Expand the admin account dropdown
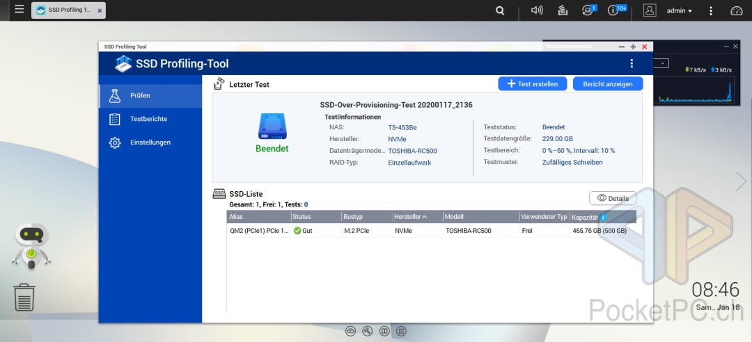The image size is (752, 342). (679, 10)
